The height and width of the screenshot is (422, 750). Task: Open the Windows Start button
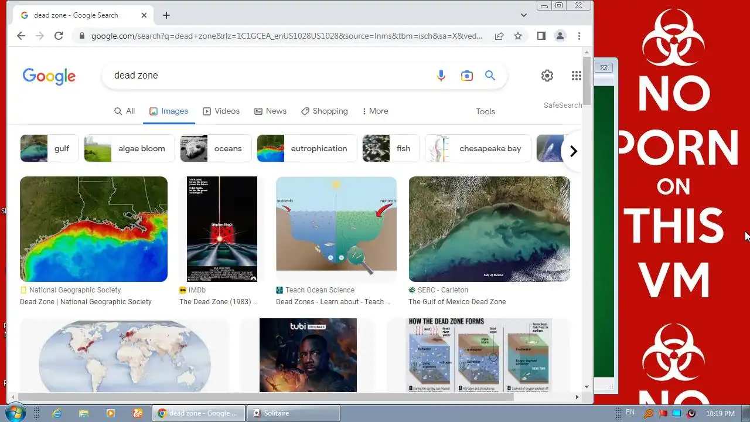coord(14,413)
